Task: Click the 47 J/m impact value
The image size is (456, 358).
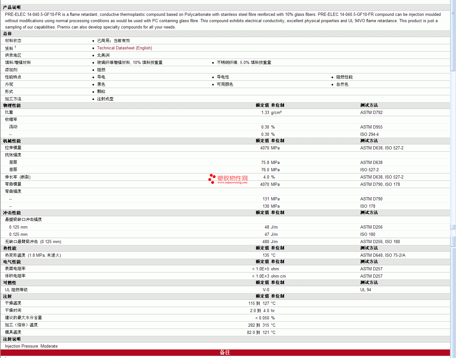Action: pos(271,235)
